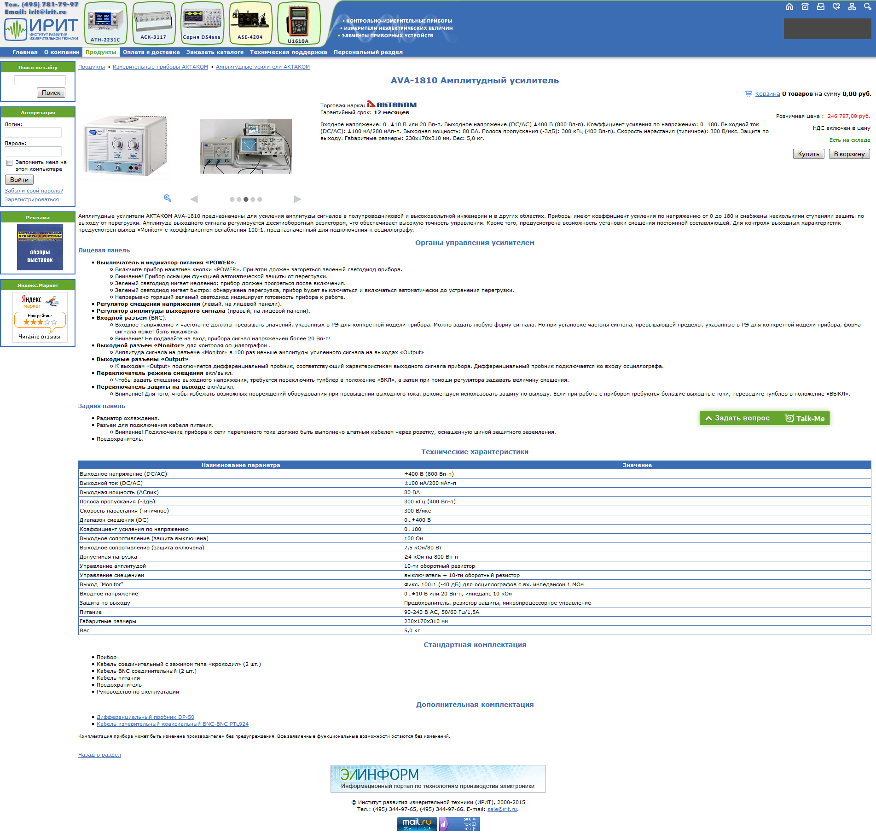Open the ATH-2231C product banner
This screenshot has width=876, height=840.
coord(105,23)
